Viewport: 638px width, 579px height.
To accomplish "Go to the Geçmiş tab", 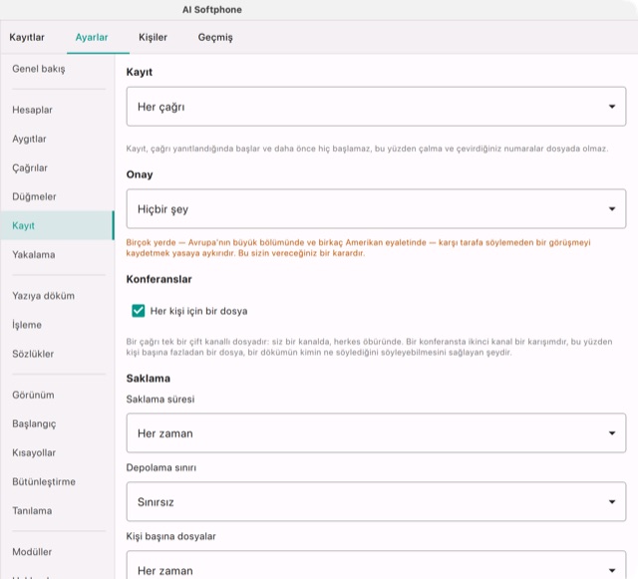I will pyautogui.click(x=215, y=37).
